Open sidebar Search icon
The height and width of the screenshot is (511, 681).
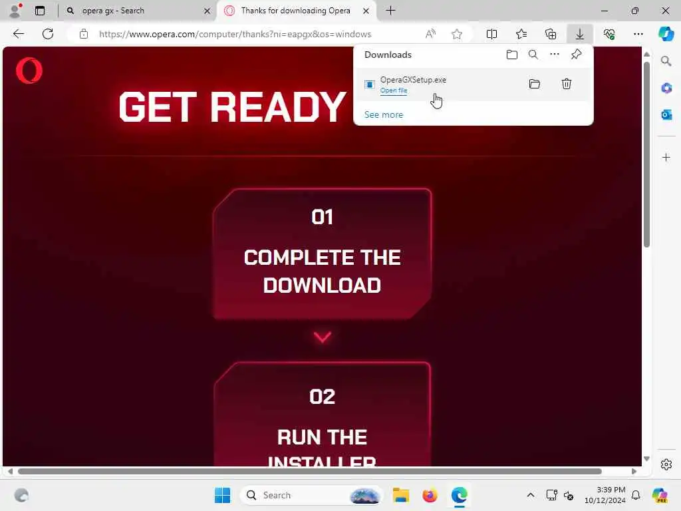[666, 61]
